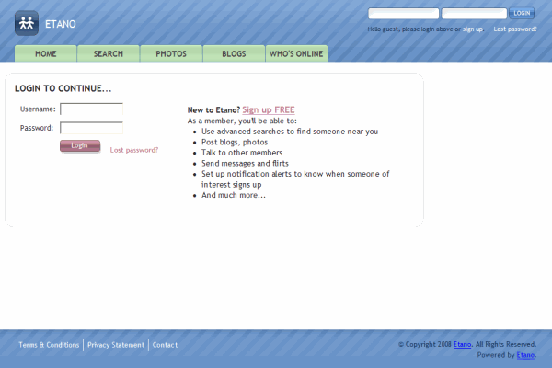
Task: Click the 'New to Etano?' text
Action: pyautogui.click(x=213, y=109)
